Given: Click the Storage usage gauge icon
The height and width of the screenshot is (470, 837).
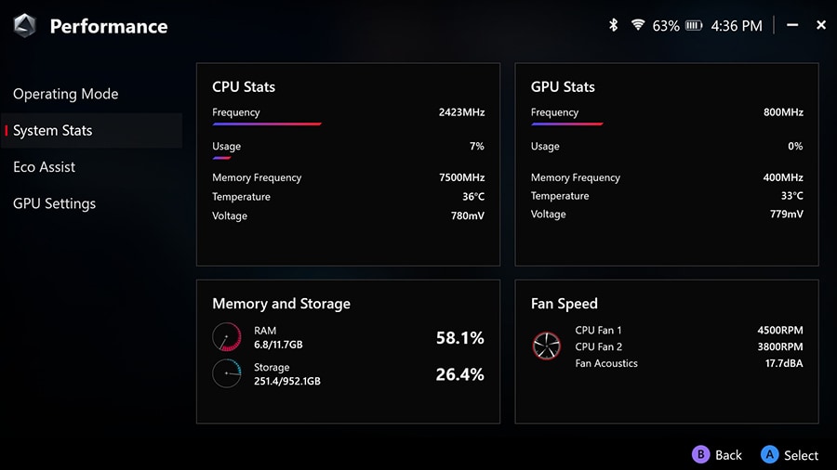Looking at the screenshot, I should [x=226, y=373].
